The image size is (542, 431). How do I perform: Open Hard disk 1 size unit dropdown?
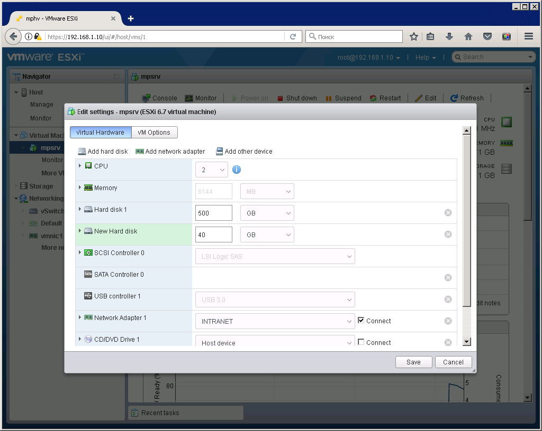267,213
